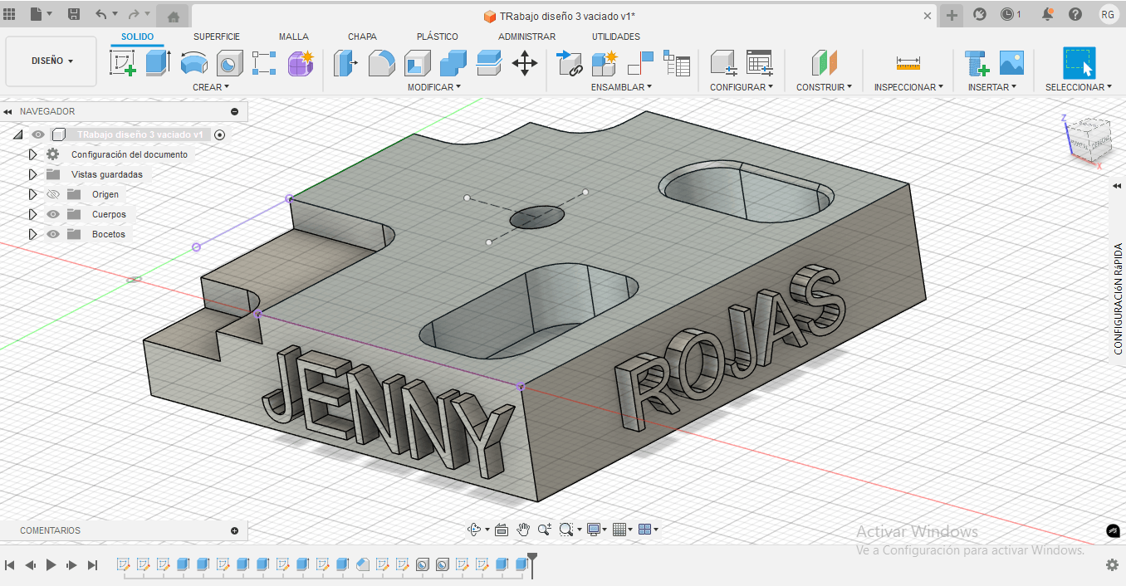Screen dimensions: 1126x586
Task: Toggle visibility of Bocetos folder
Action: click(53, 234)
